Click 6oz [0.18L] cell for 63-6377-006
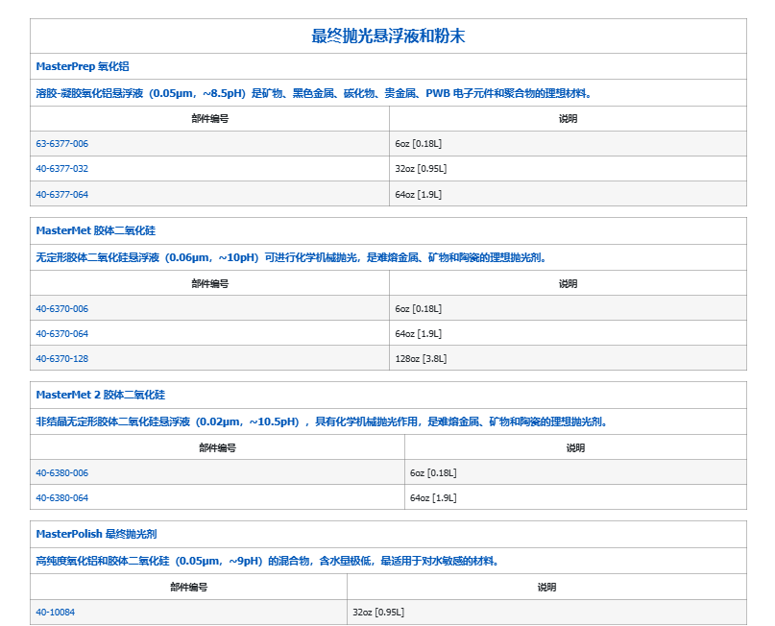This screenshot has height=626, width=775. click(568, 144)
